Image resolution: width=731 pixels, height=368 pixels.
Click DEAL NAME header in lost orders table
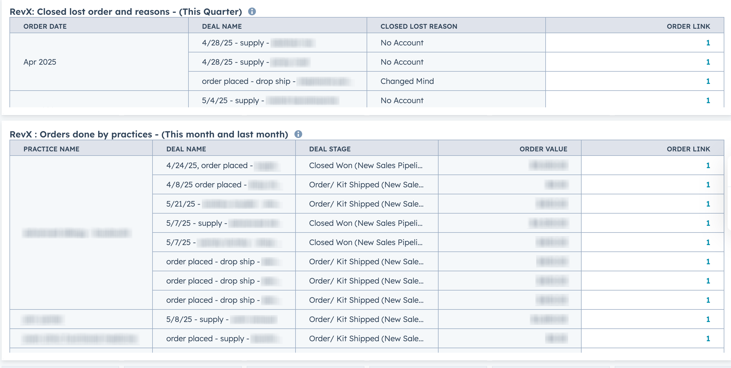coord(222,26)
